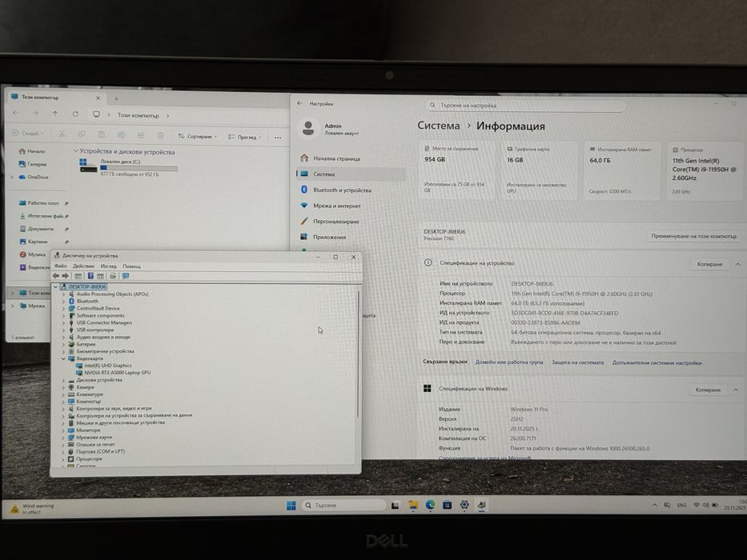
Task: Go to Начална страница in Settings
Action: [x=351, y=158]
